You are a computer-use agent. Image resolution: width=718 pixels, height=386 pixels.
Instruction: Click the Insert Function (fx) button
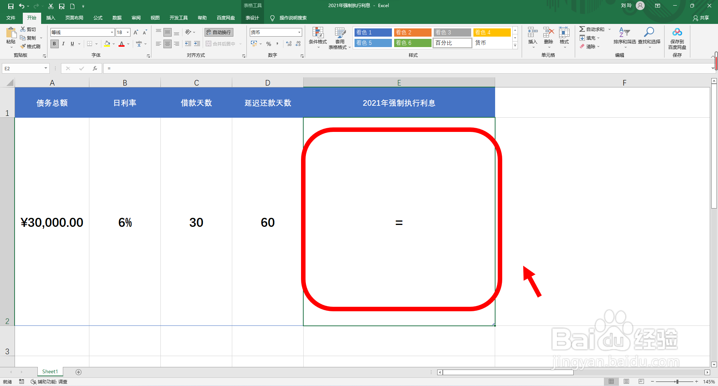pos(95,68)
